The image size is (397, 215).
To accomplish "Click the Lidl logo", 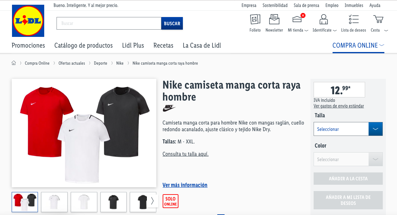I will tap(28, 21).
